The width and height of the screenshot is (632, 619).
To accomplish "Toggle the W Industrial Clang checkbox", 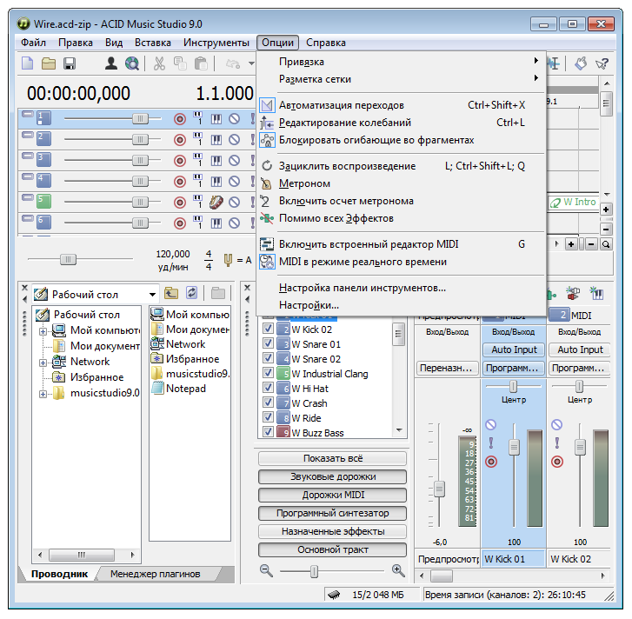I will coord(268,373).
